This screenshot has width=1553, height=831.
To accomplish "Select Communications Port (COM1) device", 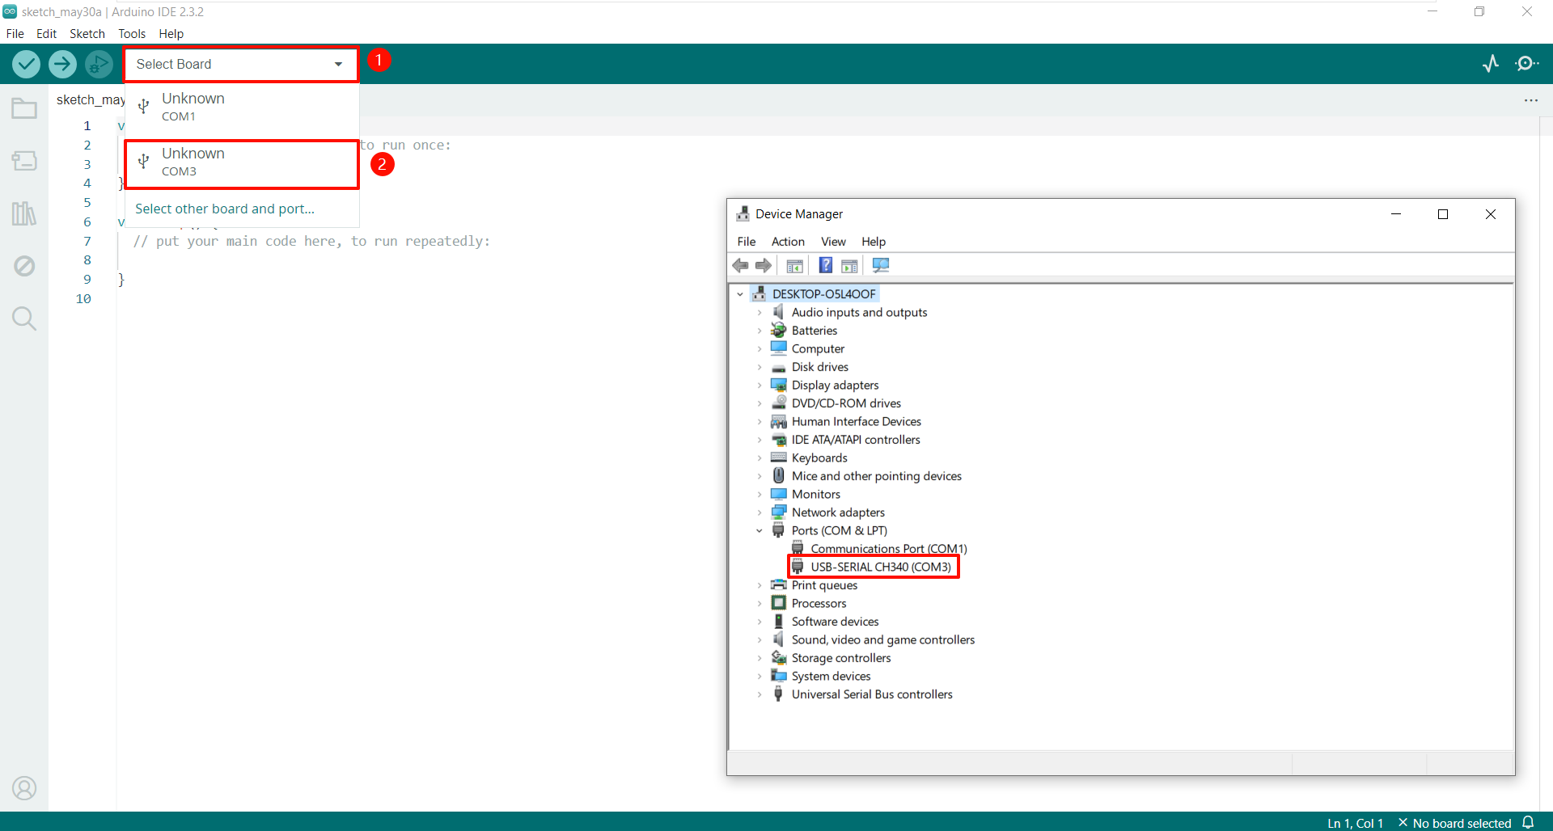I will [889, 549].
